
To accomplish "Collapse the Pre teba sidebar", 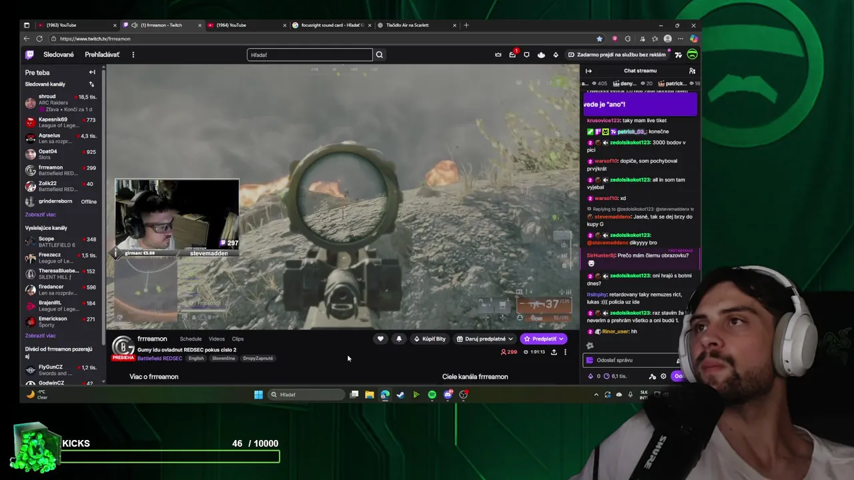I will [x=92, y=72].
